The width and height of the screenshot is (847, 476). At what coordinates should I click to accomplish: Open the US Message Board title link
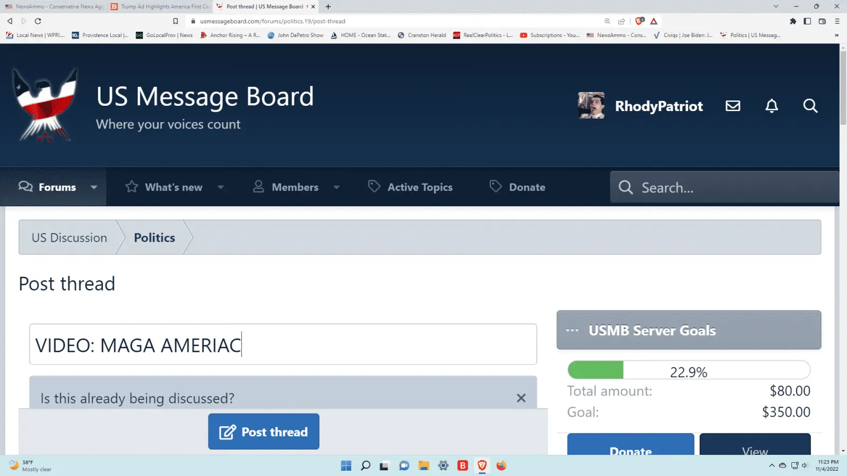pyautogui.click(x=205, y=97)
